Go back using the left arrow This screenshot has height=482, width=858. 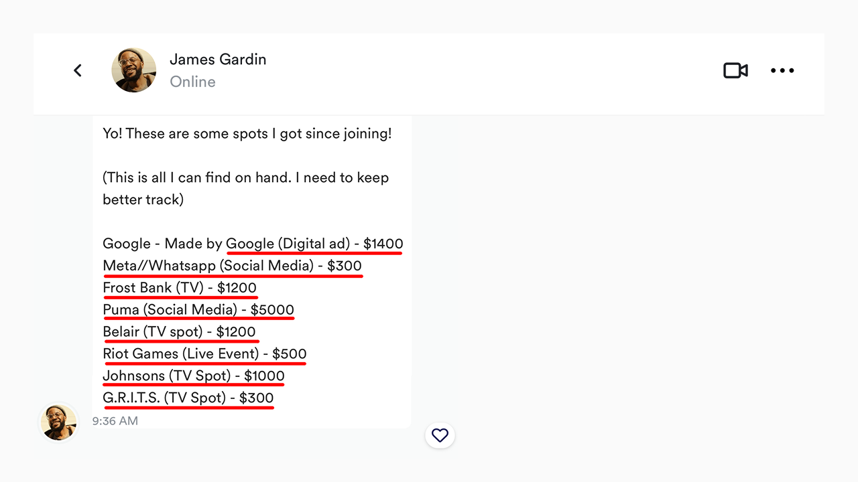click(x=78, y=70)
